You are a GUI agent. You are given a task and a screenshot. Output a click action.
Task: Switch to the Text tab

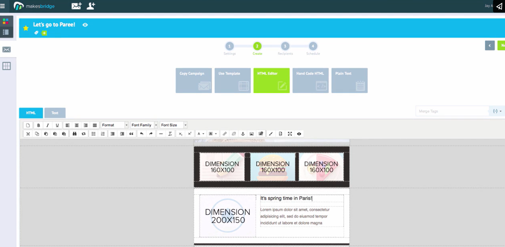pos(55,113)
